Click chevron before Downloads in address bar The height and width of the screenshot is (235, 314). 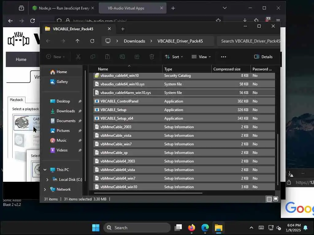117,41
